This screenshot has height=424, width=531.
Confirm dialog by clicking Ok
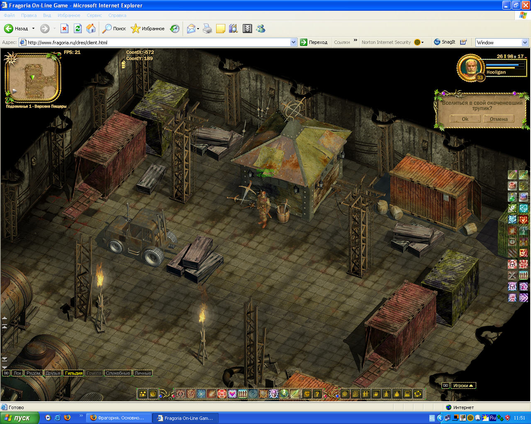465,119
